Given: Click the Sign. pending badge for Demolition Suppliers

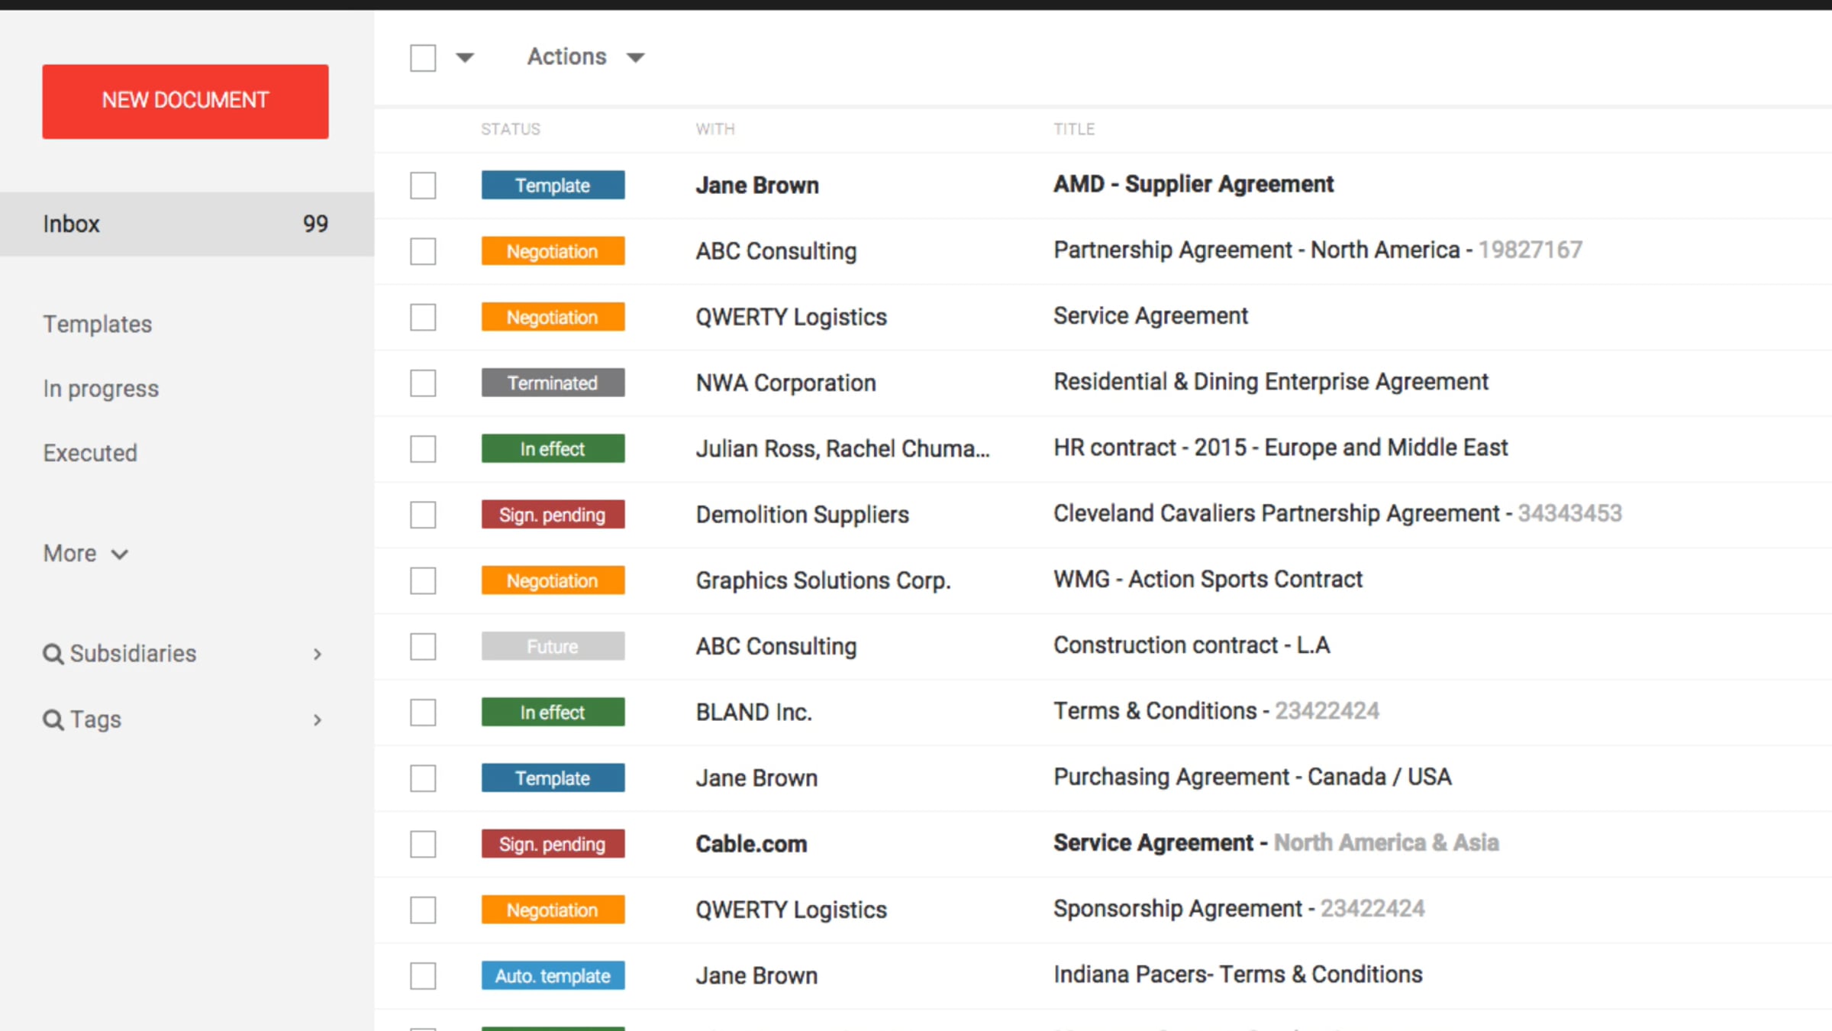Looking at the screenshot, I should (553, 515).
